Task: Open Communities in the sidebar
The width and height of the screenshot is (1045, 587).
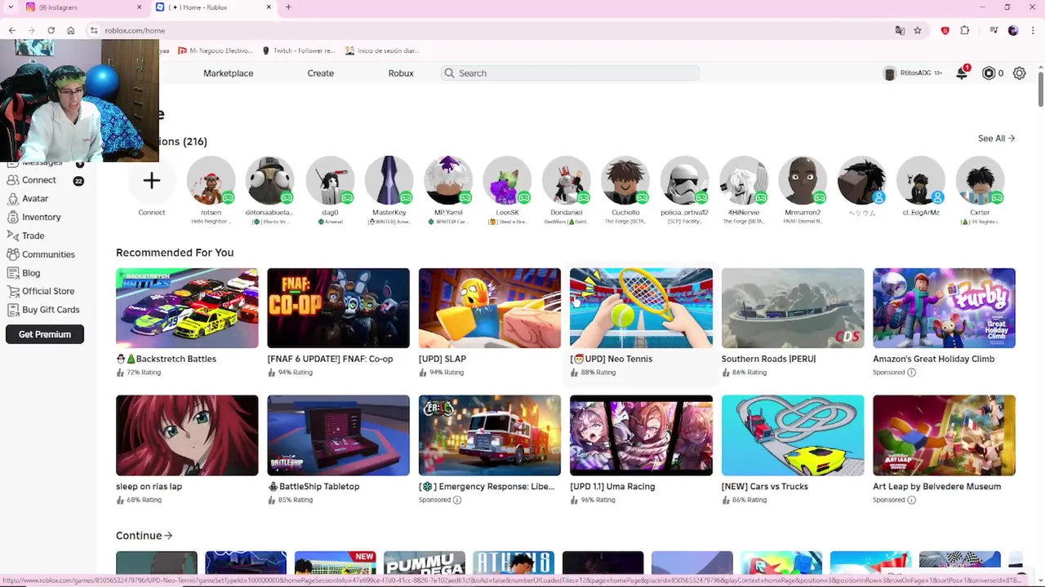Action: 48,254
